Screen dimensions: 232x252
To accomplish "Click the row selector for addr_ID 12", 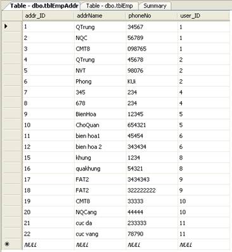I will (12, 147).
